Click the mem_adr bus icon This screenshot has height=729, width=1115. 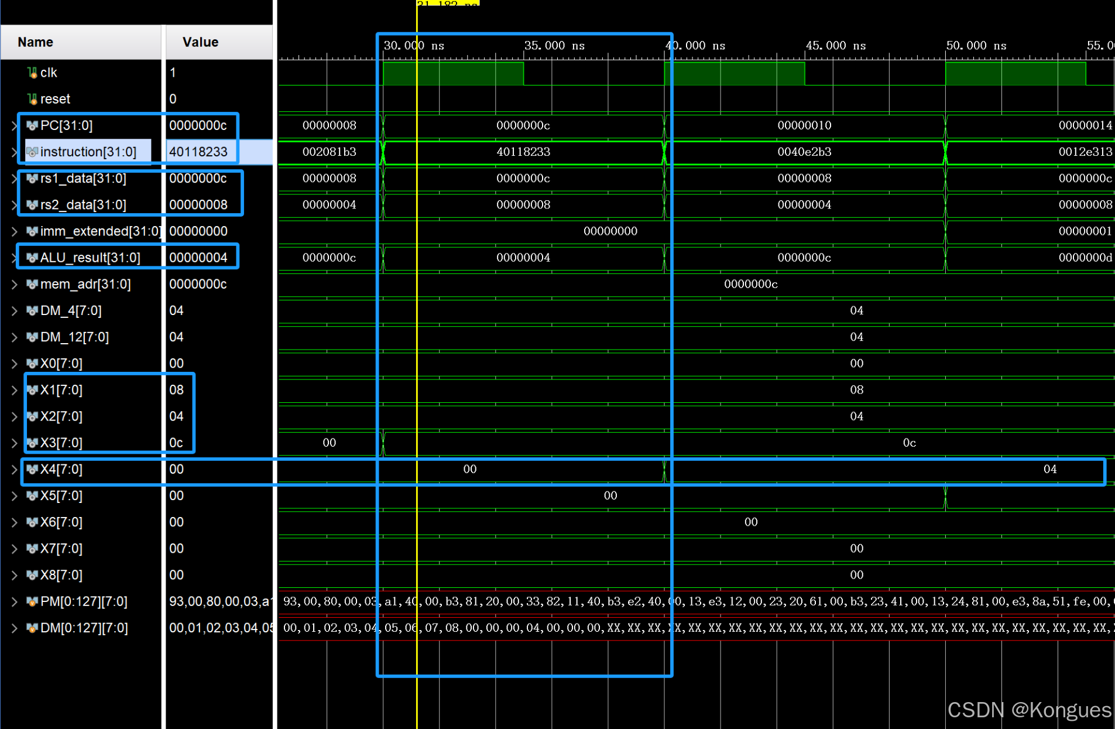click(32, 284)
